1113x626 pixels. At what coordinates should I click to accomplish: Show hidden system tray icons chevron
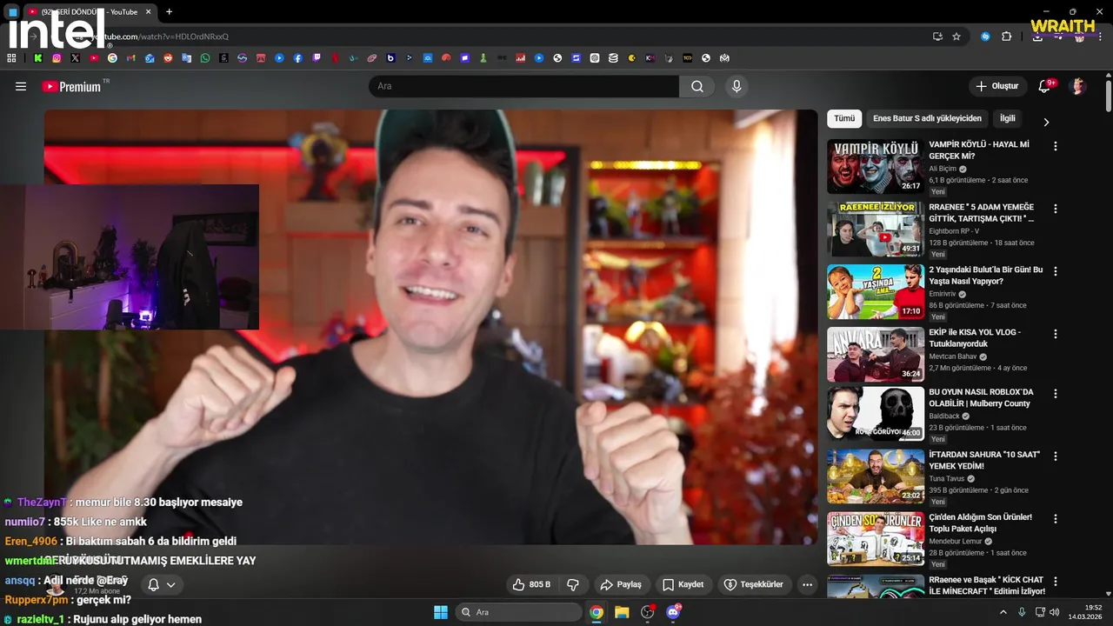[x=1003, y=612]
